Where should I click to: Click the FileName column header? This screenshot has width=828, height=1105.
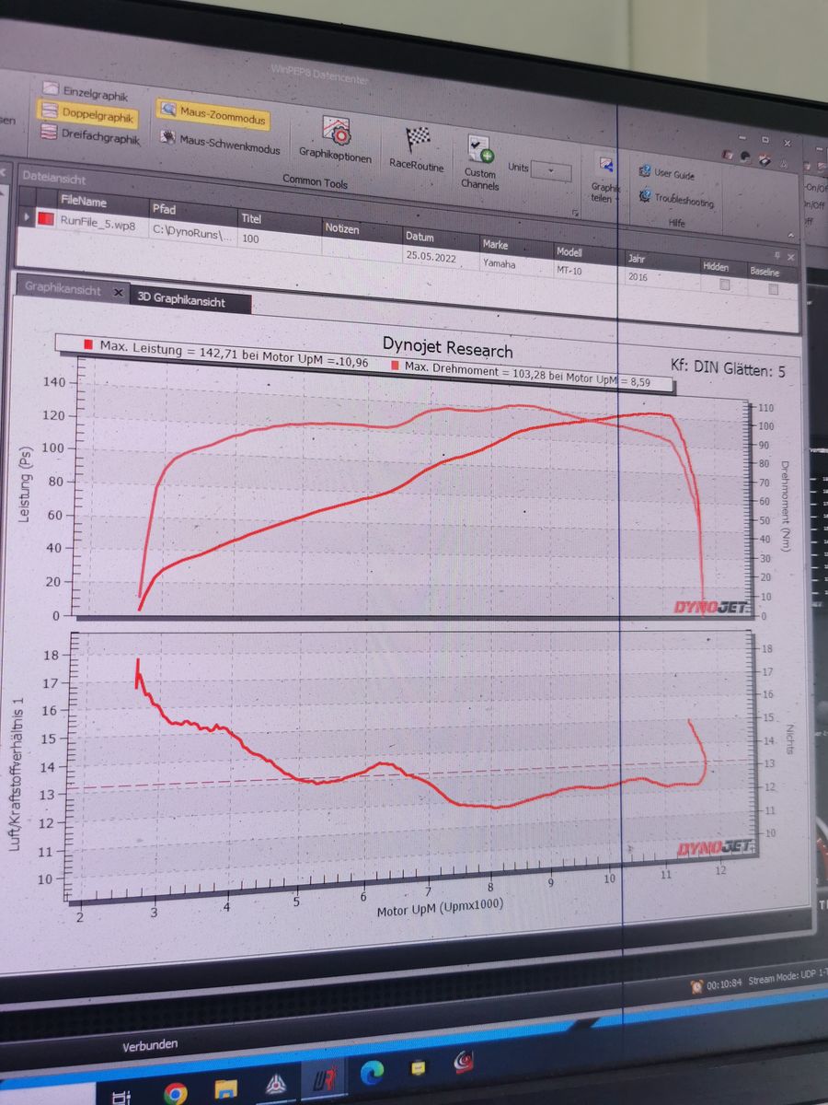click(x=84, y=201)
